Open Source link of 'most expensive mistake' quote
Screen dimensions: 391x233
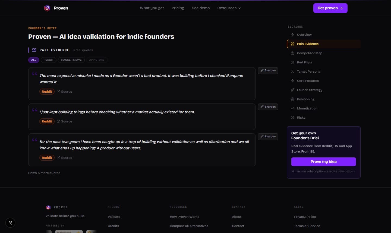click(x=64, y=92)
